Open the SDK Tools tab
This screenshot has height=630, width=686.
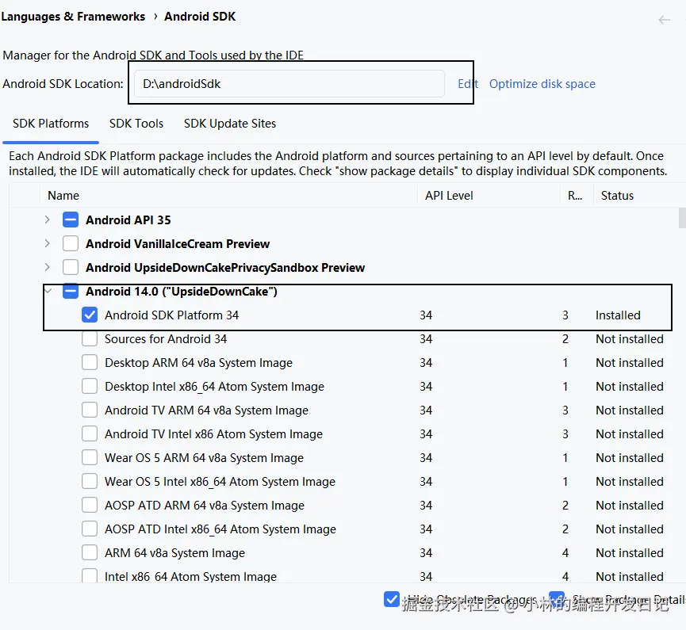[136, 124]
